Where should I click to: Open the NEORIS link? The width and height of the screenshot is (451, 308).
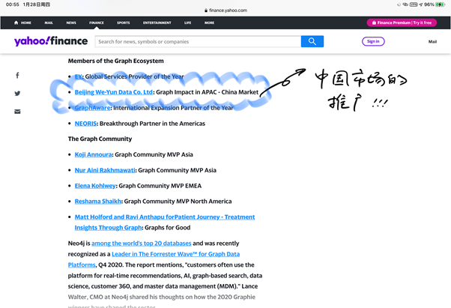point(85,124)
